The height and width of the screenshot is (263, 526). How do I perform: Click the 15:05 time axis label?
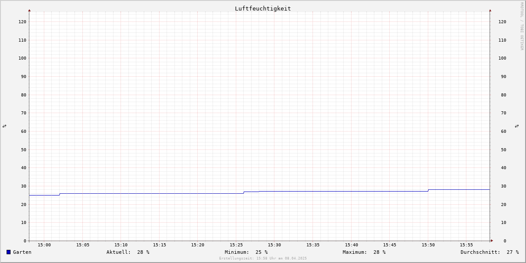tap(83, 245)
